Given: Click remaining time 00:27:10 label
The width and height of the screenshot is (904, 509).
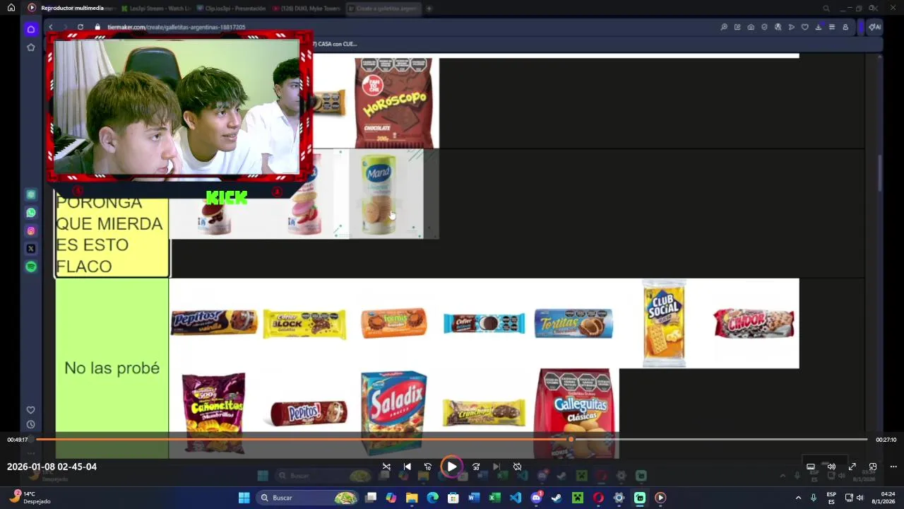Looking at the screenshot, I should point(886,440).
